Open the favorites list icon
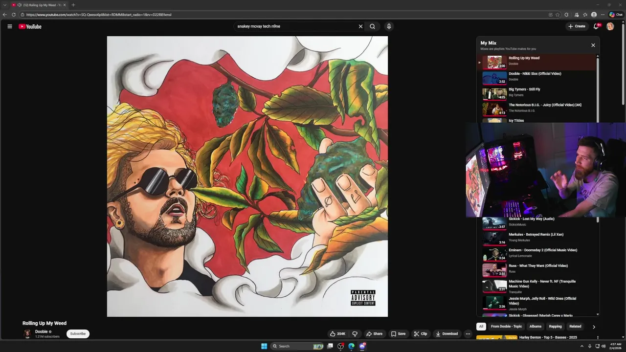The image size is (626, 352). coord(585,15)
